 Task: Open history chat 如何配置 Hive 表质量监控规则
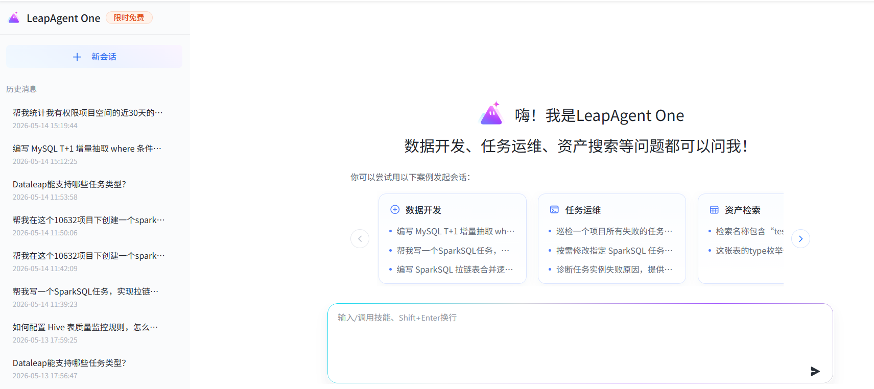tap(85, 333)
